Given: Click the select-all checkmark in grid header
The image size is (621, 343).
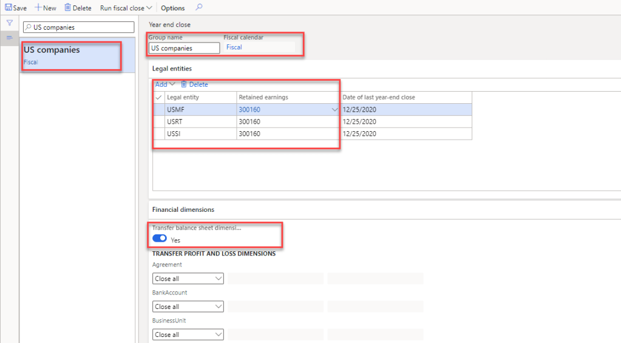Looking at the screenshot, I should click(159, 97).
